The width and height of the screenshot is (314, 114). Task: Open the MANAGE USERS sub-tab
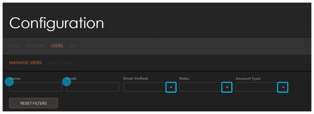click(25, 63)
